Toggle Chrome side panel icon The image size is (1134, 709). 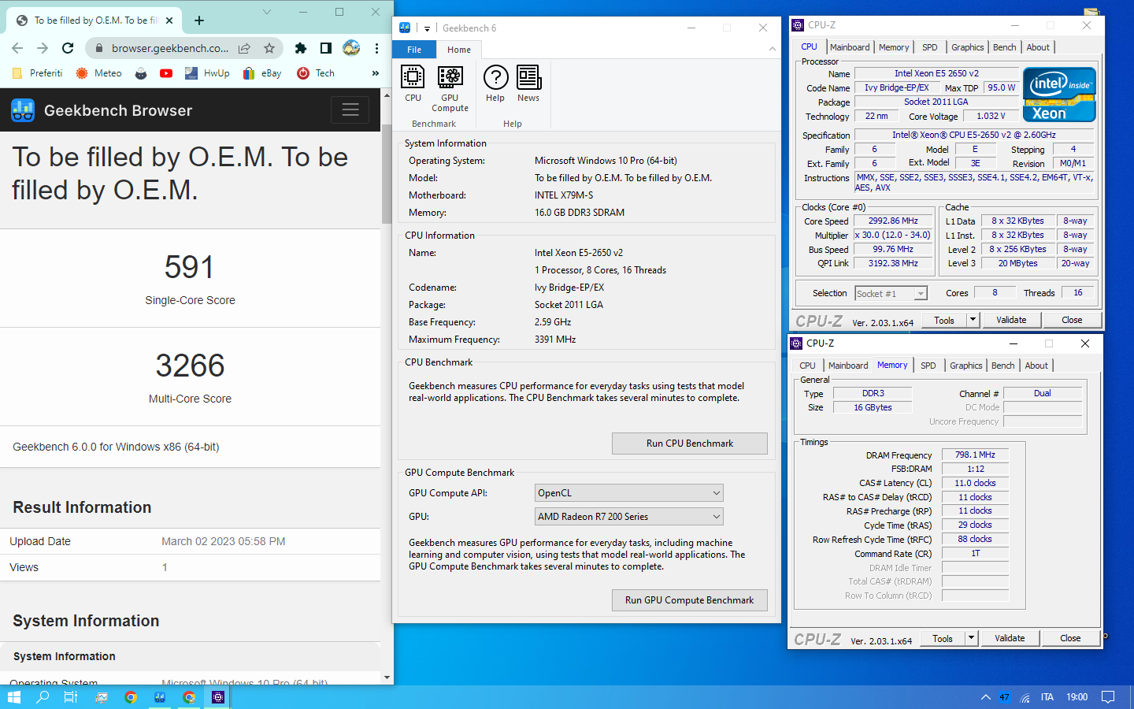(325, 48)
